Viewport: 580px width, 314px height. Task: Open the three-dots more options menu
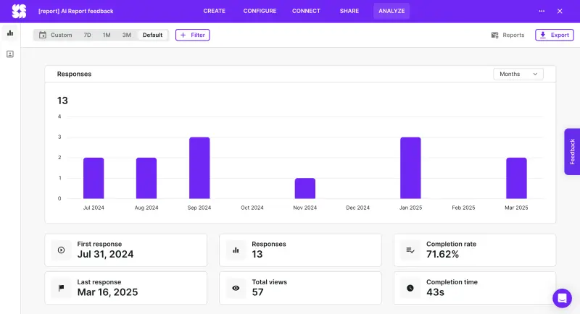point(542,11)
